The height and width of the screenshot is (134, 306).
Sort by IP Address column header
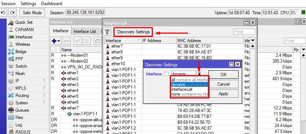point(159,41)
